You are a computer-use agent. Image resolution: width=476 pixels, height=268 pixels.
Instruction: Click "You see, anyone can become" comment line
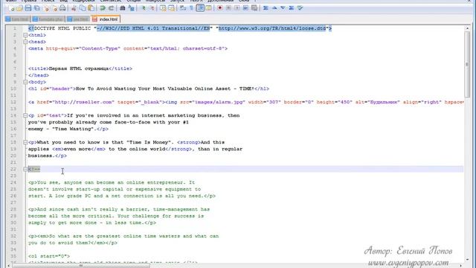click(112, 182)
